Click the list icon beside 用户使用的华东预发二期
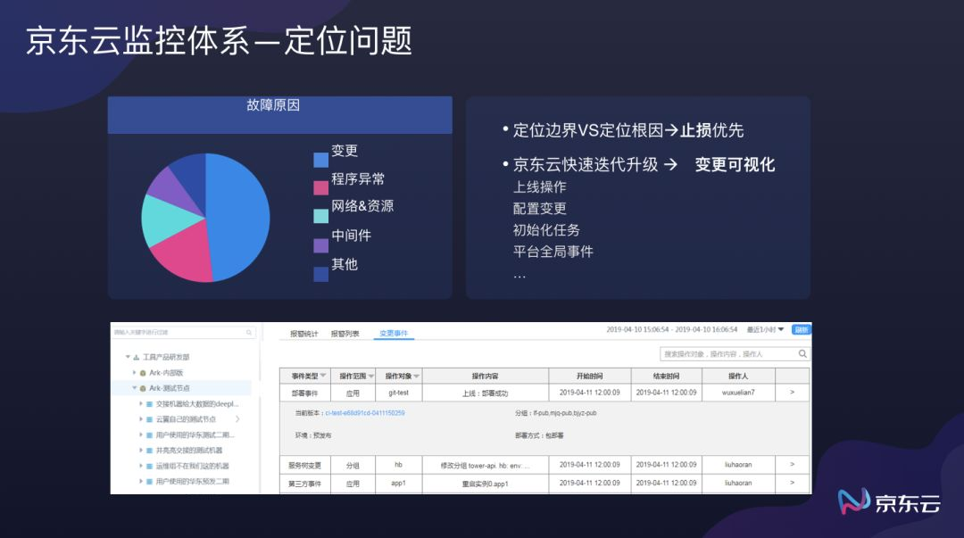 [149, 482]
